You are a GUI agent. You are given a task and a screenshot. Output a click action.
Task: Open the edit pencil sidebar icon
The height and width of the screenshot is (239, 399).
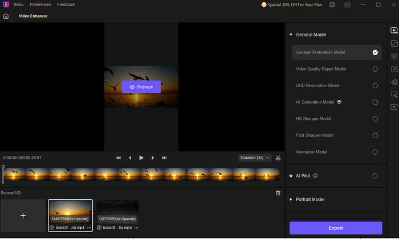(x=394, y=69)
